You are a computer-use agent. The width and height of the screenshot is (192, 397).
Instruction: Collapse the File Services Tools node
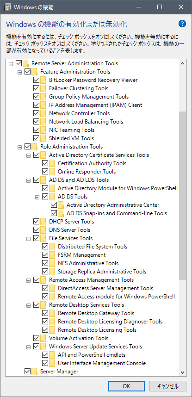pos(28,238)
